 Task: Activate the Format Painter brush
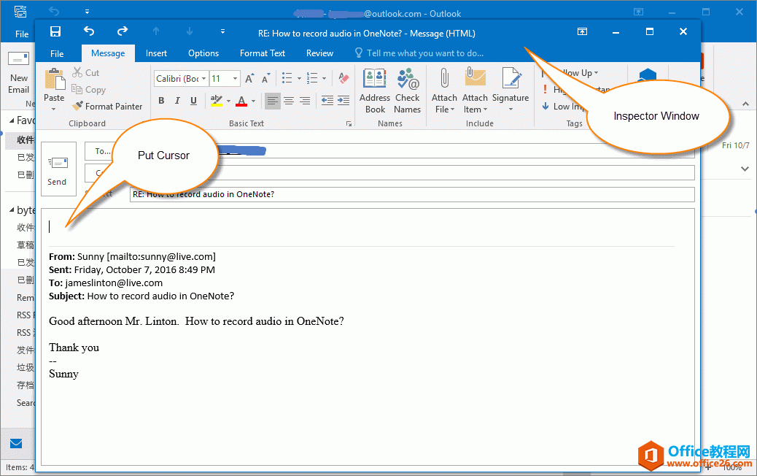pos(107,107)
